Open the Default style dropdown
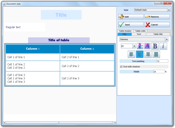This screenshot has height=128, width=175. (x=169, y=10)
